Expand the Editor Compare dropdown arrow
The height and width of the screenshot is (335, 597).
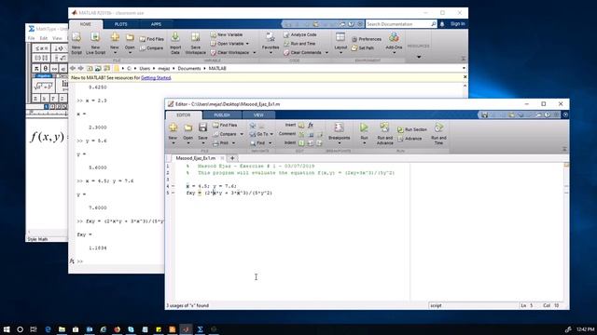point(242,134)
